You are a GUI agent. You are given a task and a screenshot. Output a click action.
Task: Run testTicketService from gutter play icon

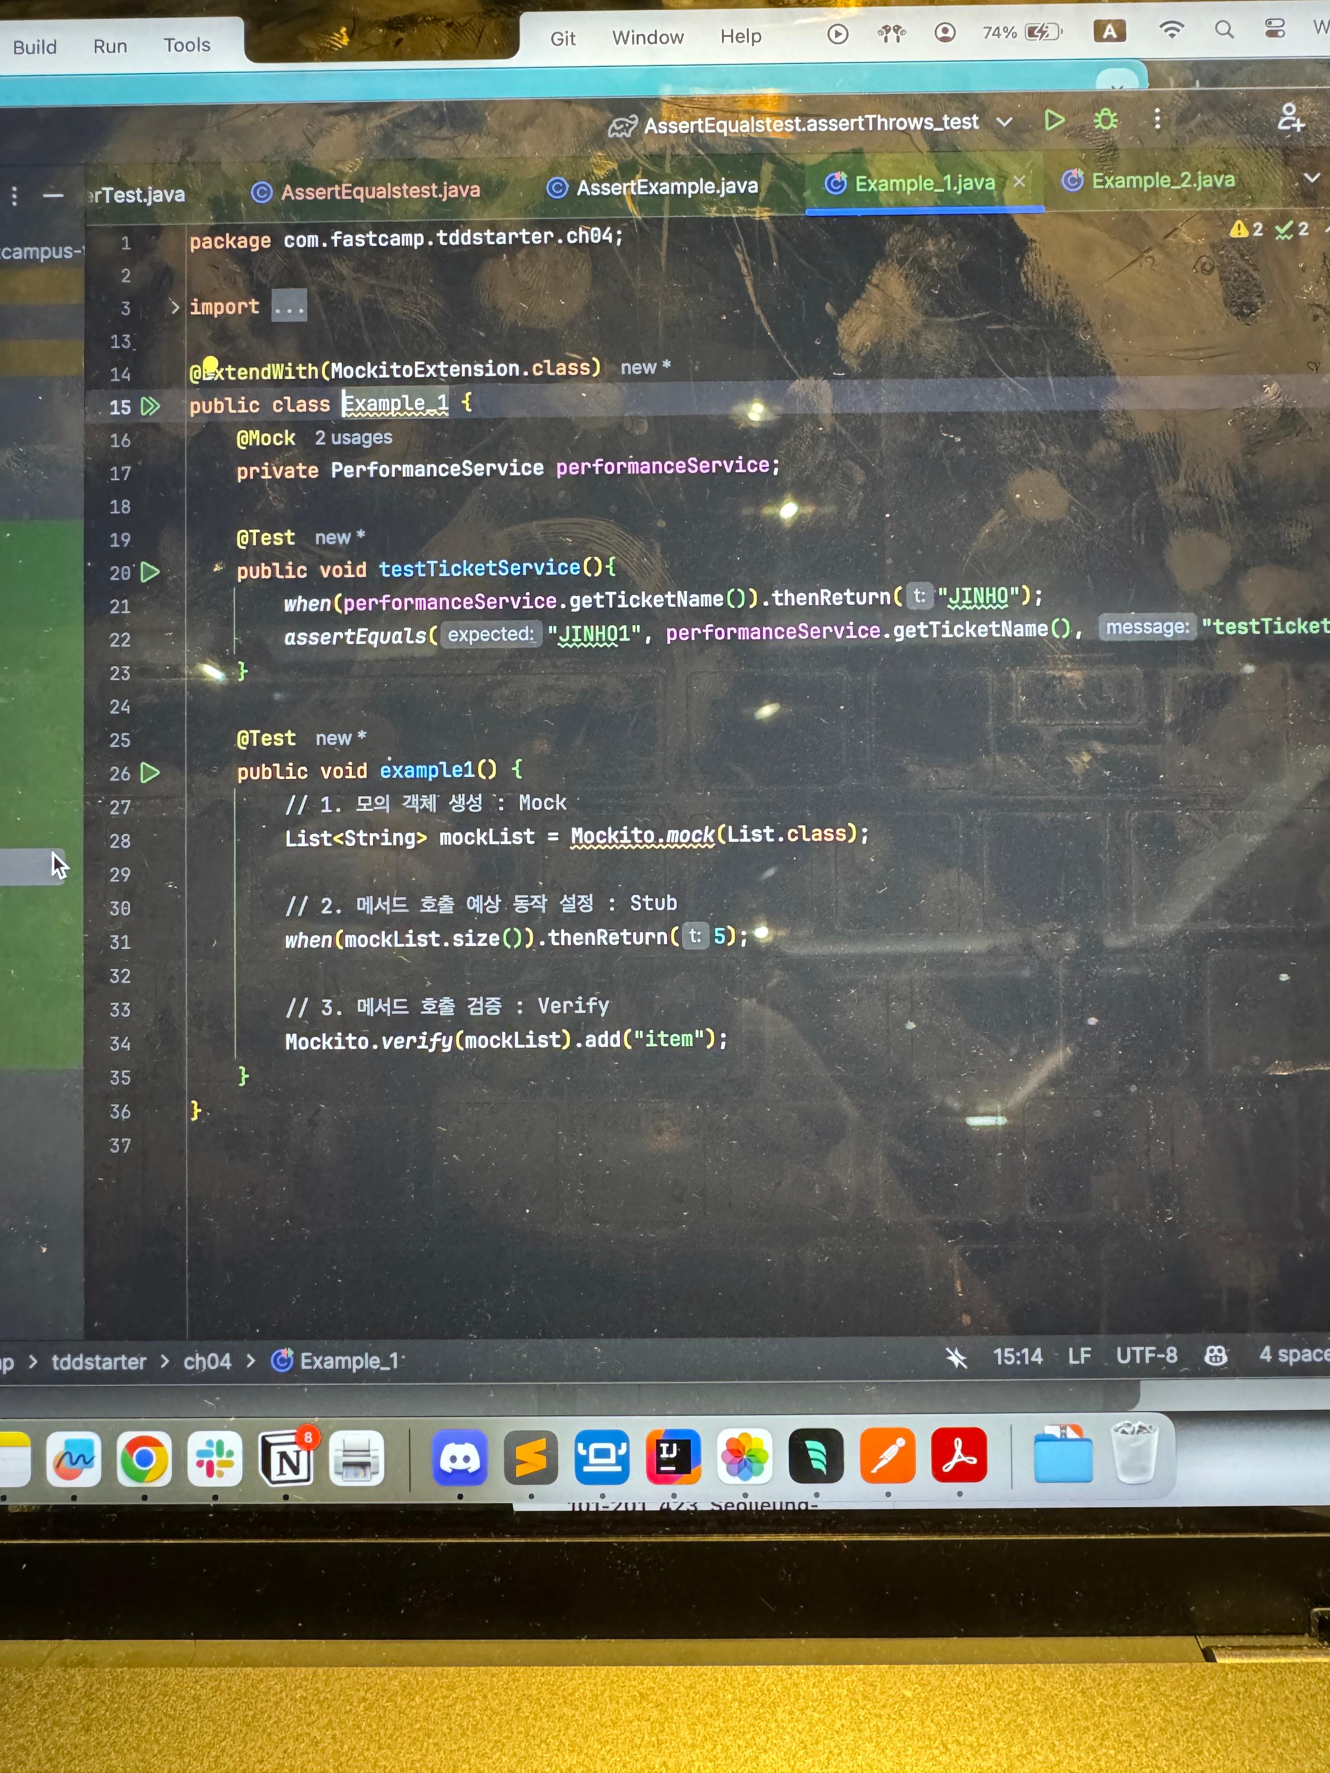(150, 572)
